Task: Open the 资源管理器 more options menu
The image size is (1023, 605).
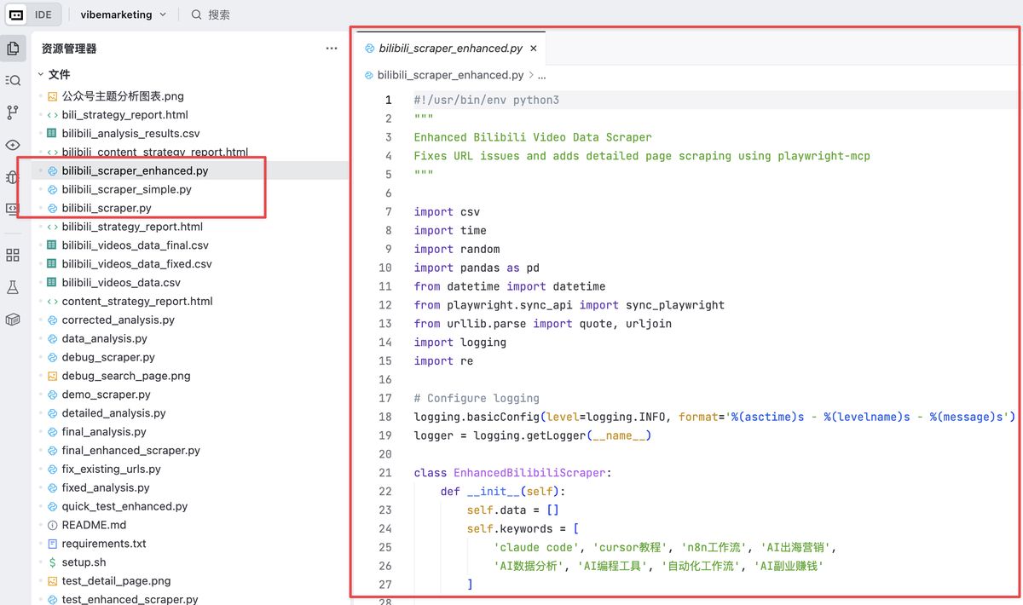Action: coord(332,49)
